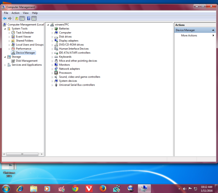Launch Internet Explorer from the taskbar
218x193 pixels.
20,189
